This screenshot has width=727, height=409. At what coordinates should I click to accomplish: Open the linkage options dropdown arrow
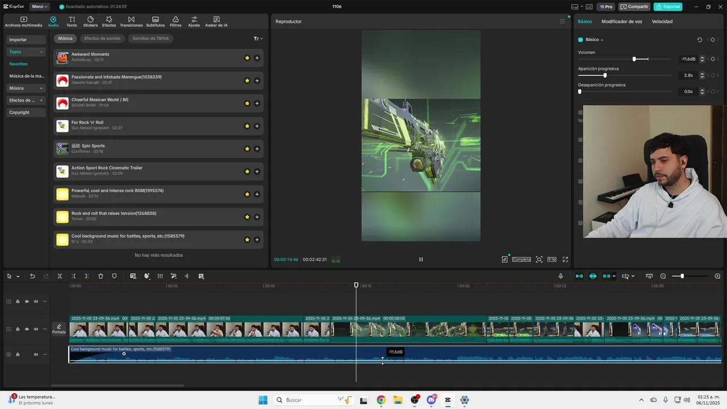click(x=614, y=277)
